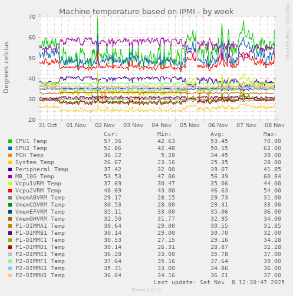293x296 pixels.
Task: Select the VmemEFVRM Temp legend label
Action: pos(40,212)
